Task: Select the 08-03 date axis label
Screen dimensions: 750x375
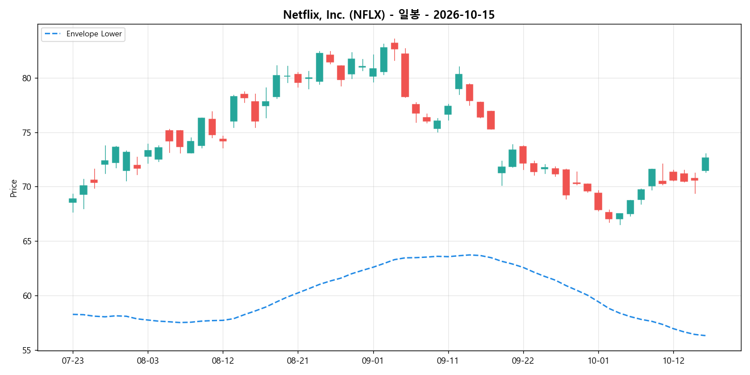Action: click(x=148, y=360)
